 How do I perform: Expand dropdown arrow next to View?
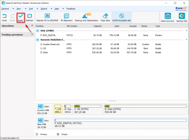click(25, 9)
